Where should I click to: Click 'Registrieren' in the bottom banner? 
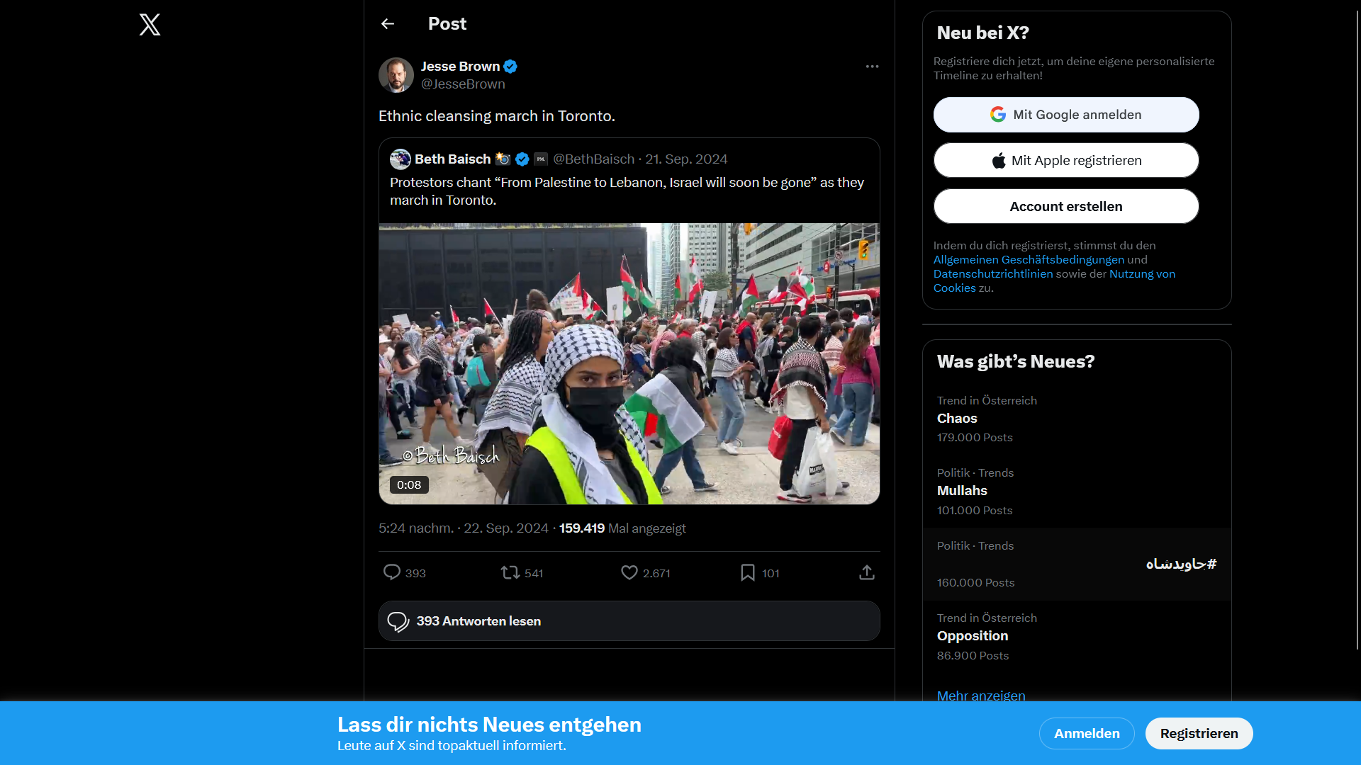pos(1199,733)
